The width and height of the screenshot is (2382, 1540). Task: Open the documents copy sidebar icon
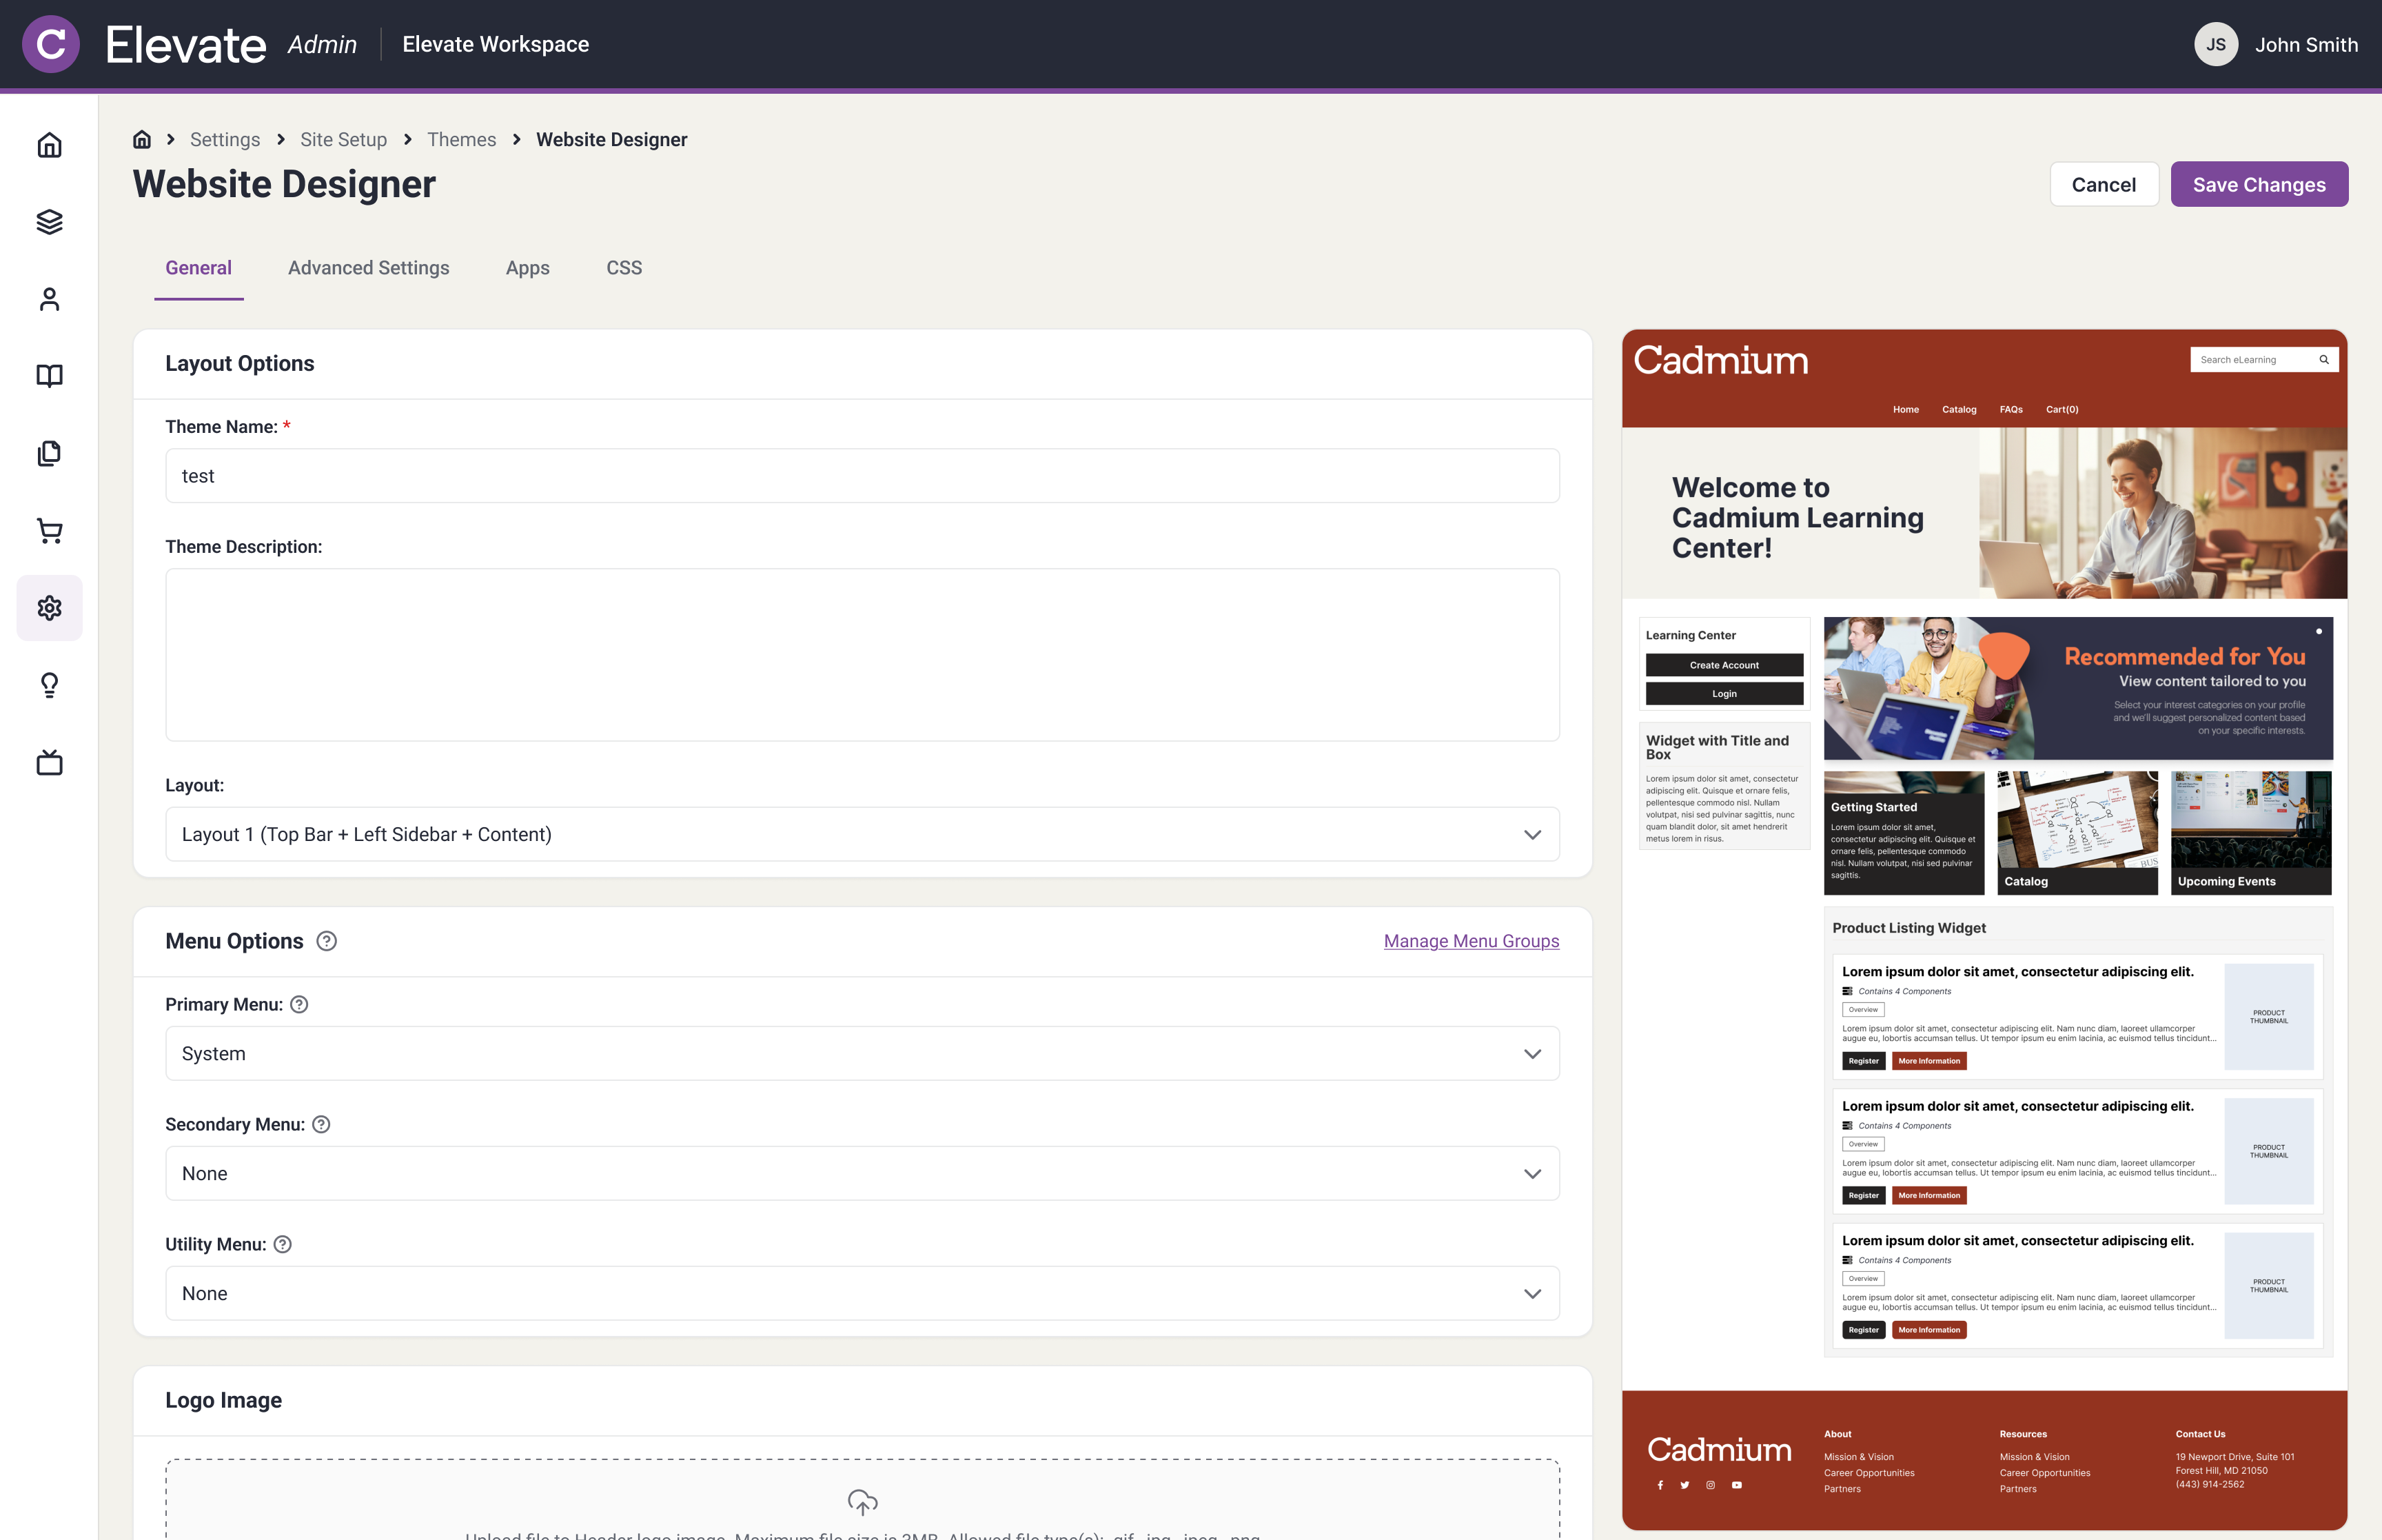click(49, 453)
